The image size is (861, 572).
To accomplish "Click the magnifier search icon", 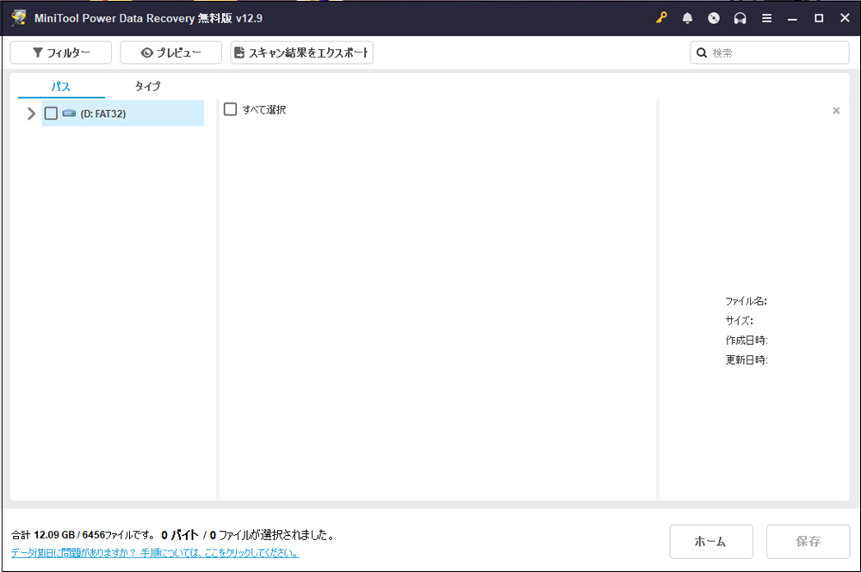I will point(701,52).
